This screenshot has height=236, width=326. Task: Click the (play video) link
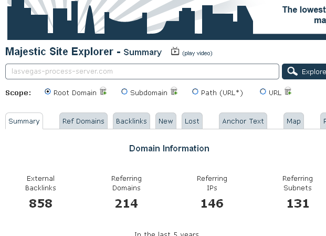coord(197,53)
